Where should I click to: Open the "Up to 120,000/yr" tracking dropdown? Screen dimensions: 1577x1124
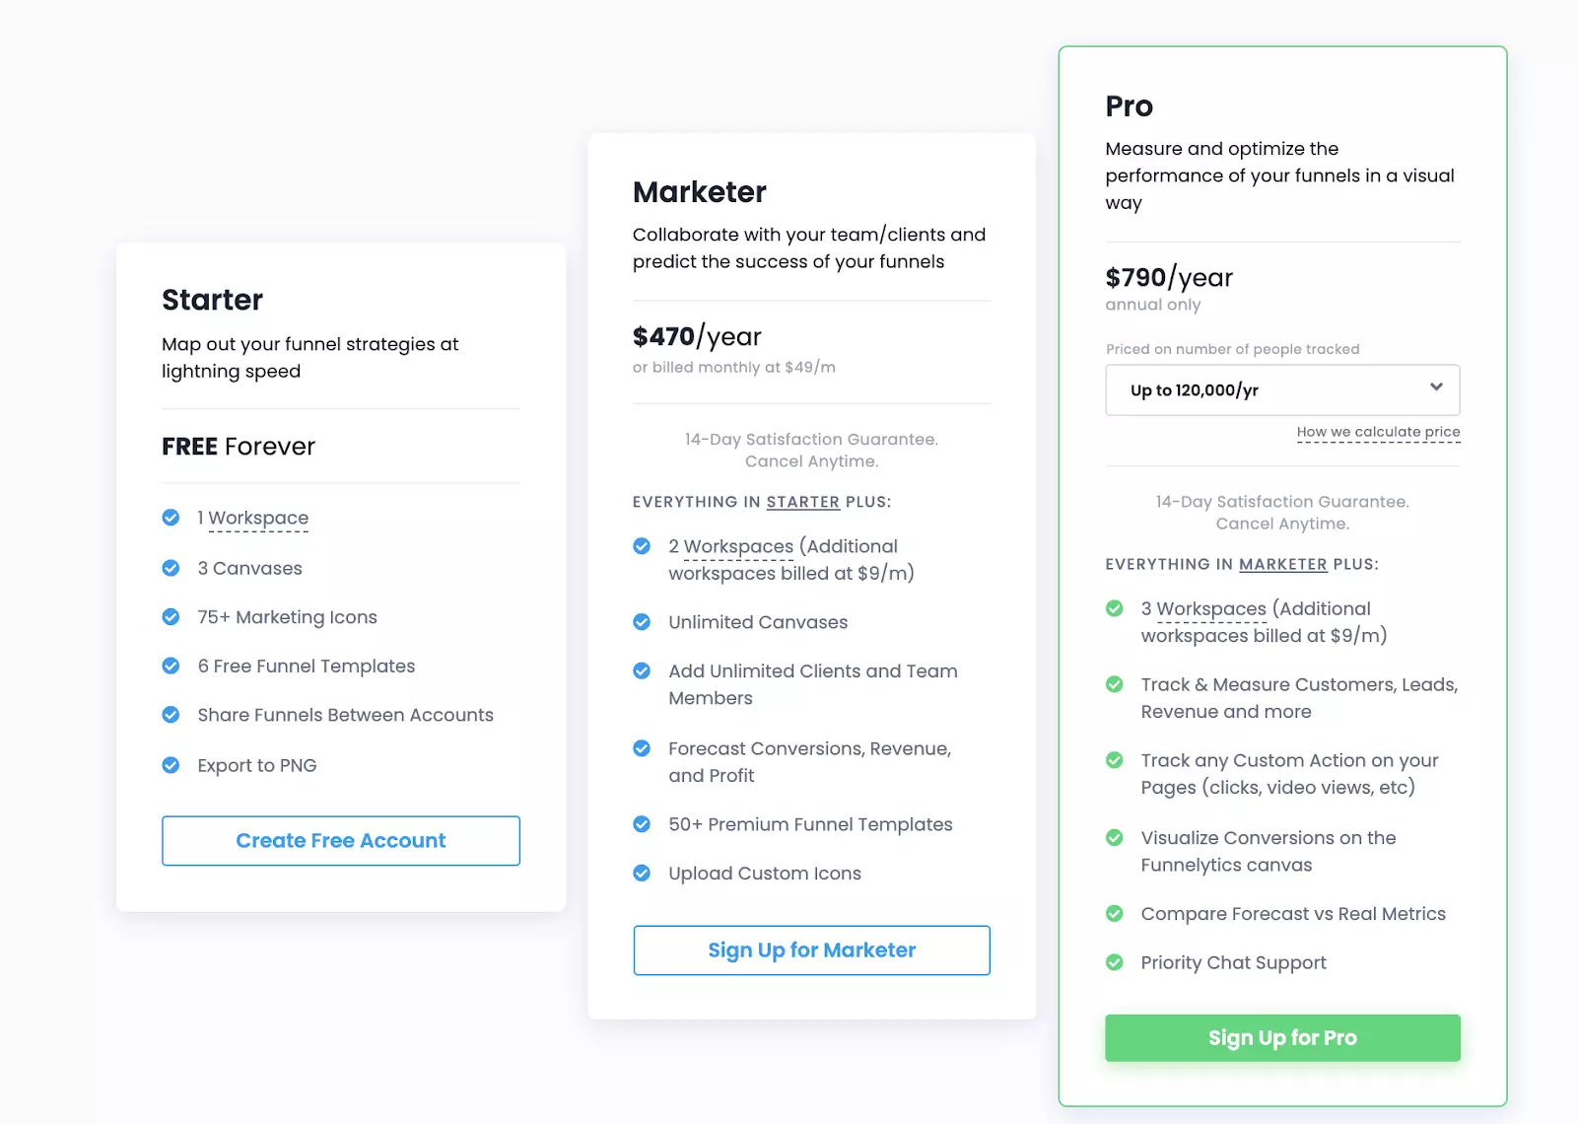[x=1281, y=389]
